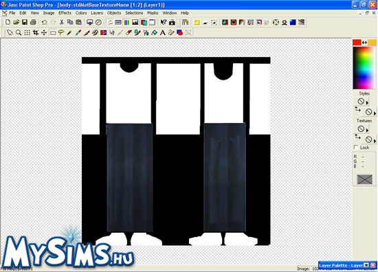This screenshot has width=378, height=272.
Task: Open the background Styles flyout arrow
Action: tap(375, 113)
